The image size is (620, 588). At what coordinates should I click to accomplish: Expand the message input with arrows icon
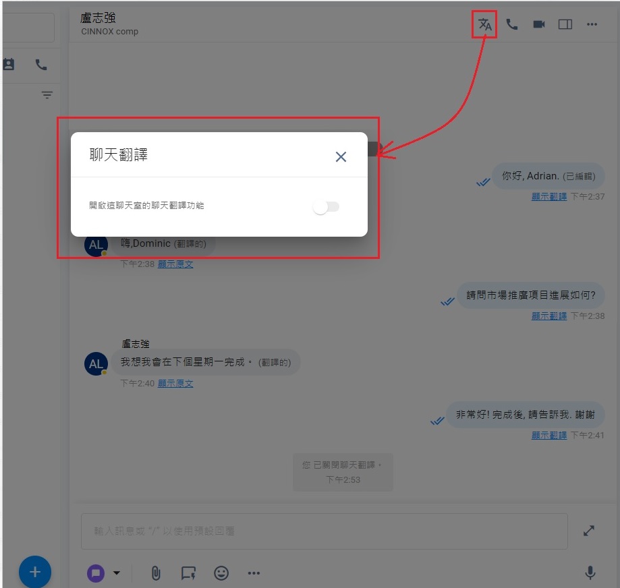click(589, 531)
